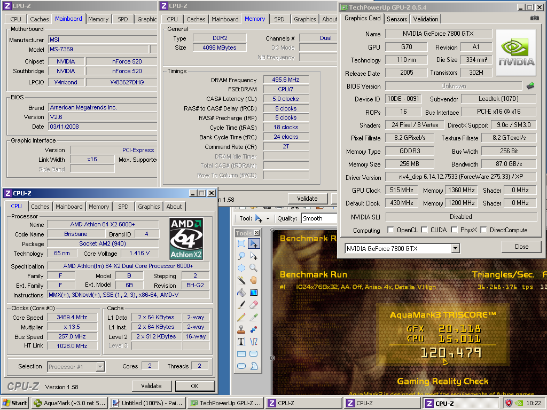Viewport: 547px width, 410px height.
Task: Select the Paint Bucket tool
Action: (x=241, y=293)
